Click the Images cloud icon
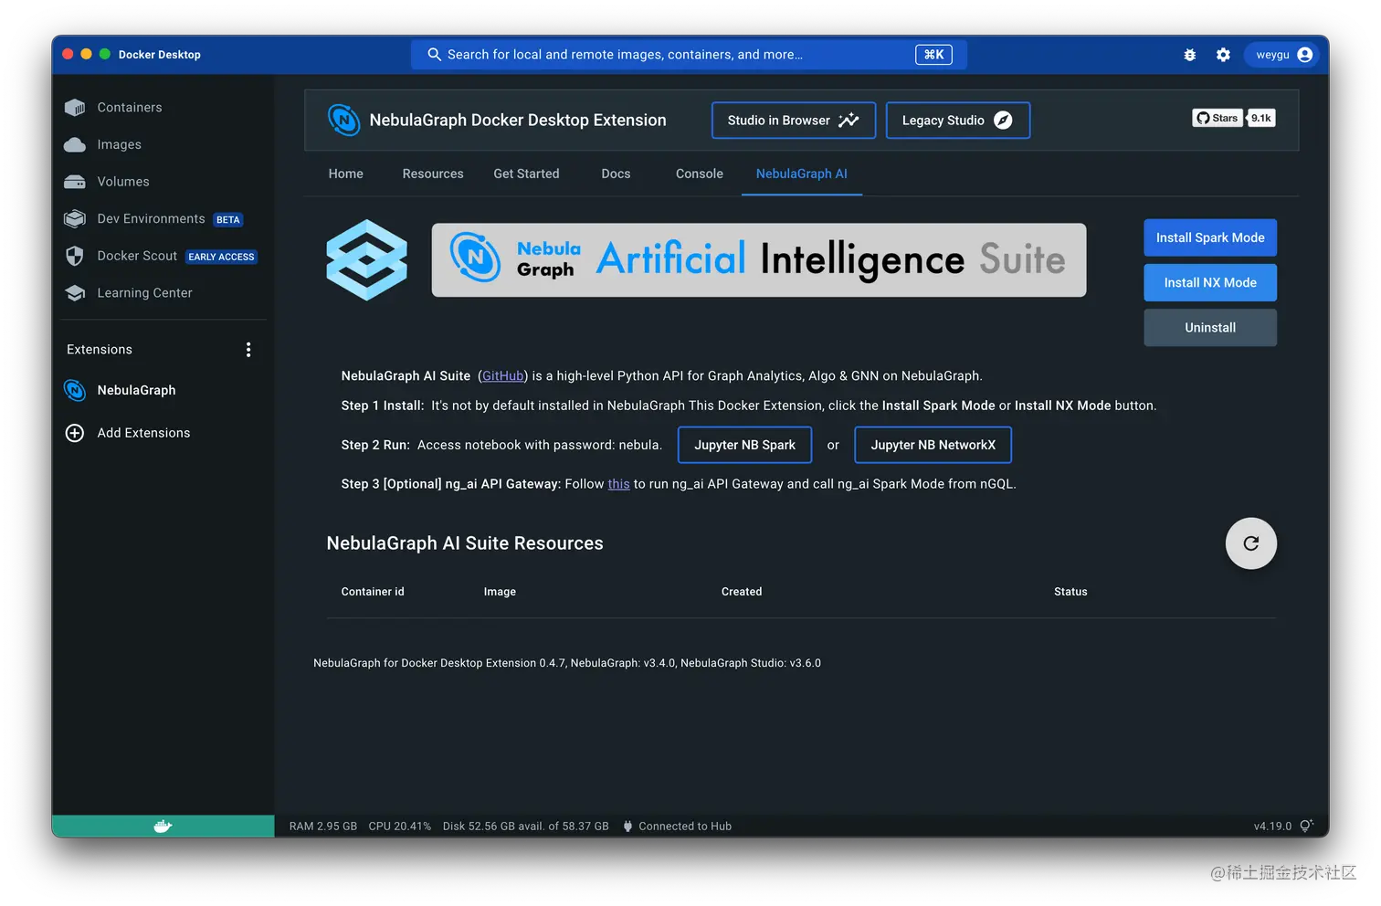Viewport: 1381px width, 906px height. 75,144
